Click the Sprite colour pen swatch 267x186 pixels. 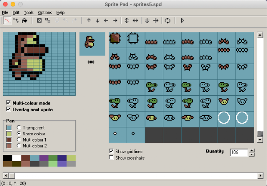click(9, 133)
